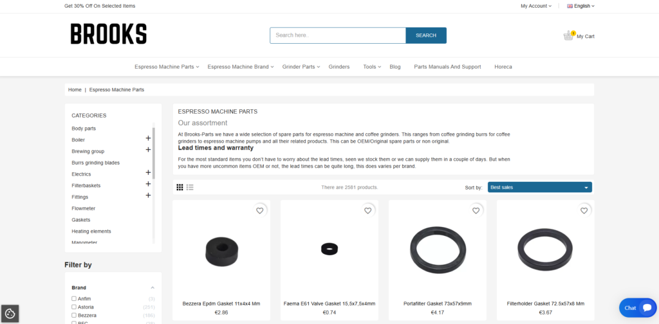Click the €2.86 price text

pos(221,312)
